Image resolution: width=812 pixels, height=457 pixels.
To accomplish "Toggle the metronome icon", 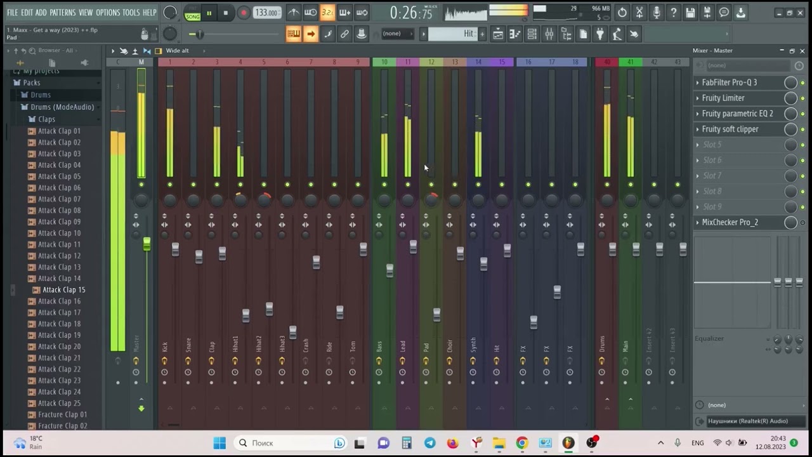I will point(293,12).
